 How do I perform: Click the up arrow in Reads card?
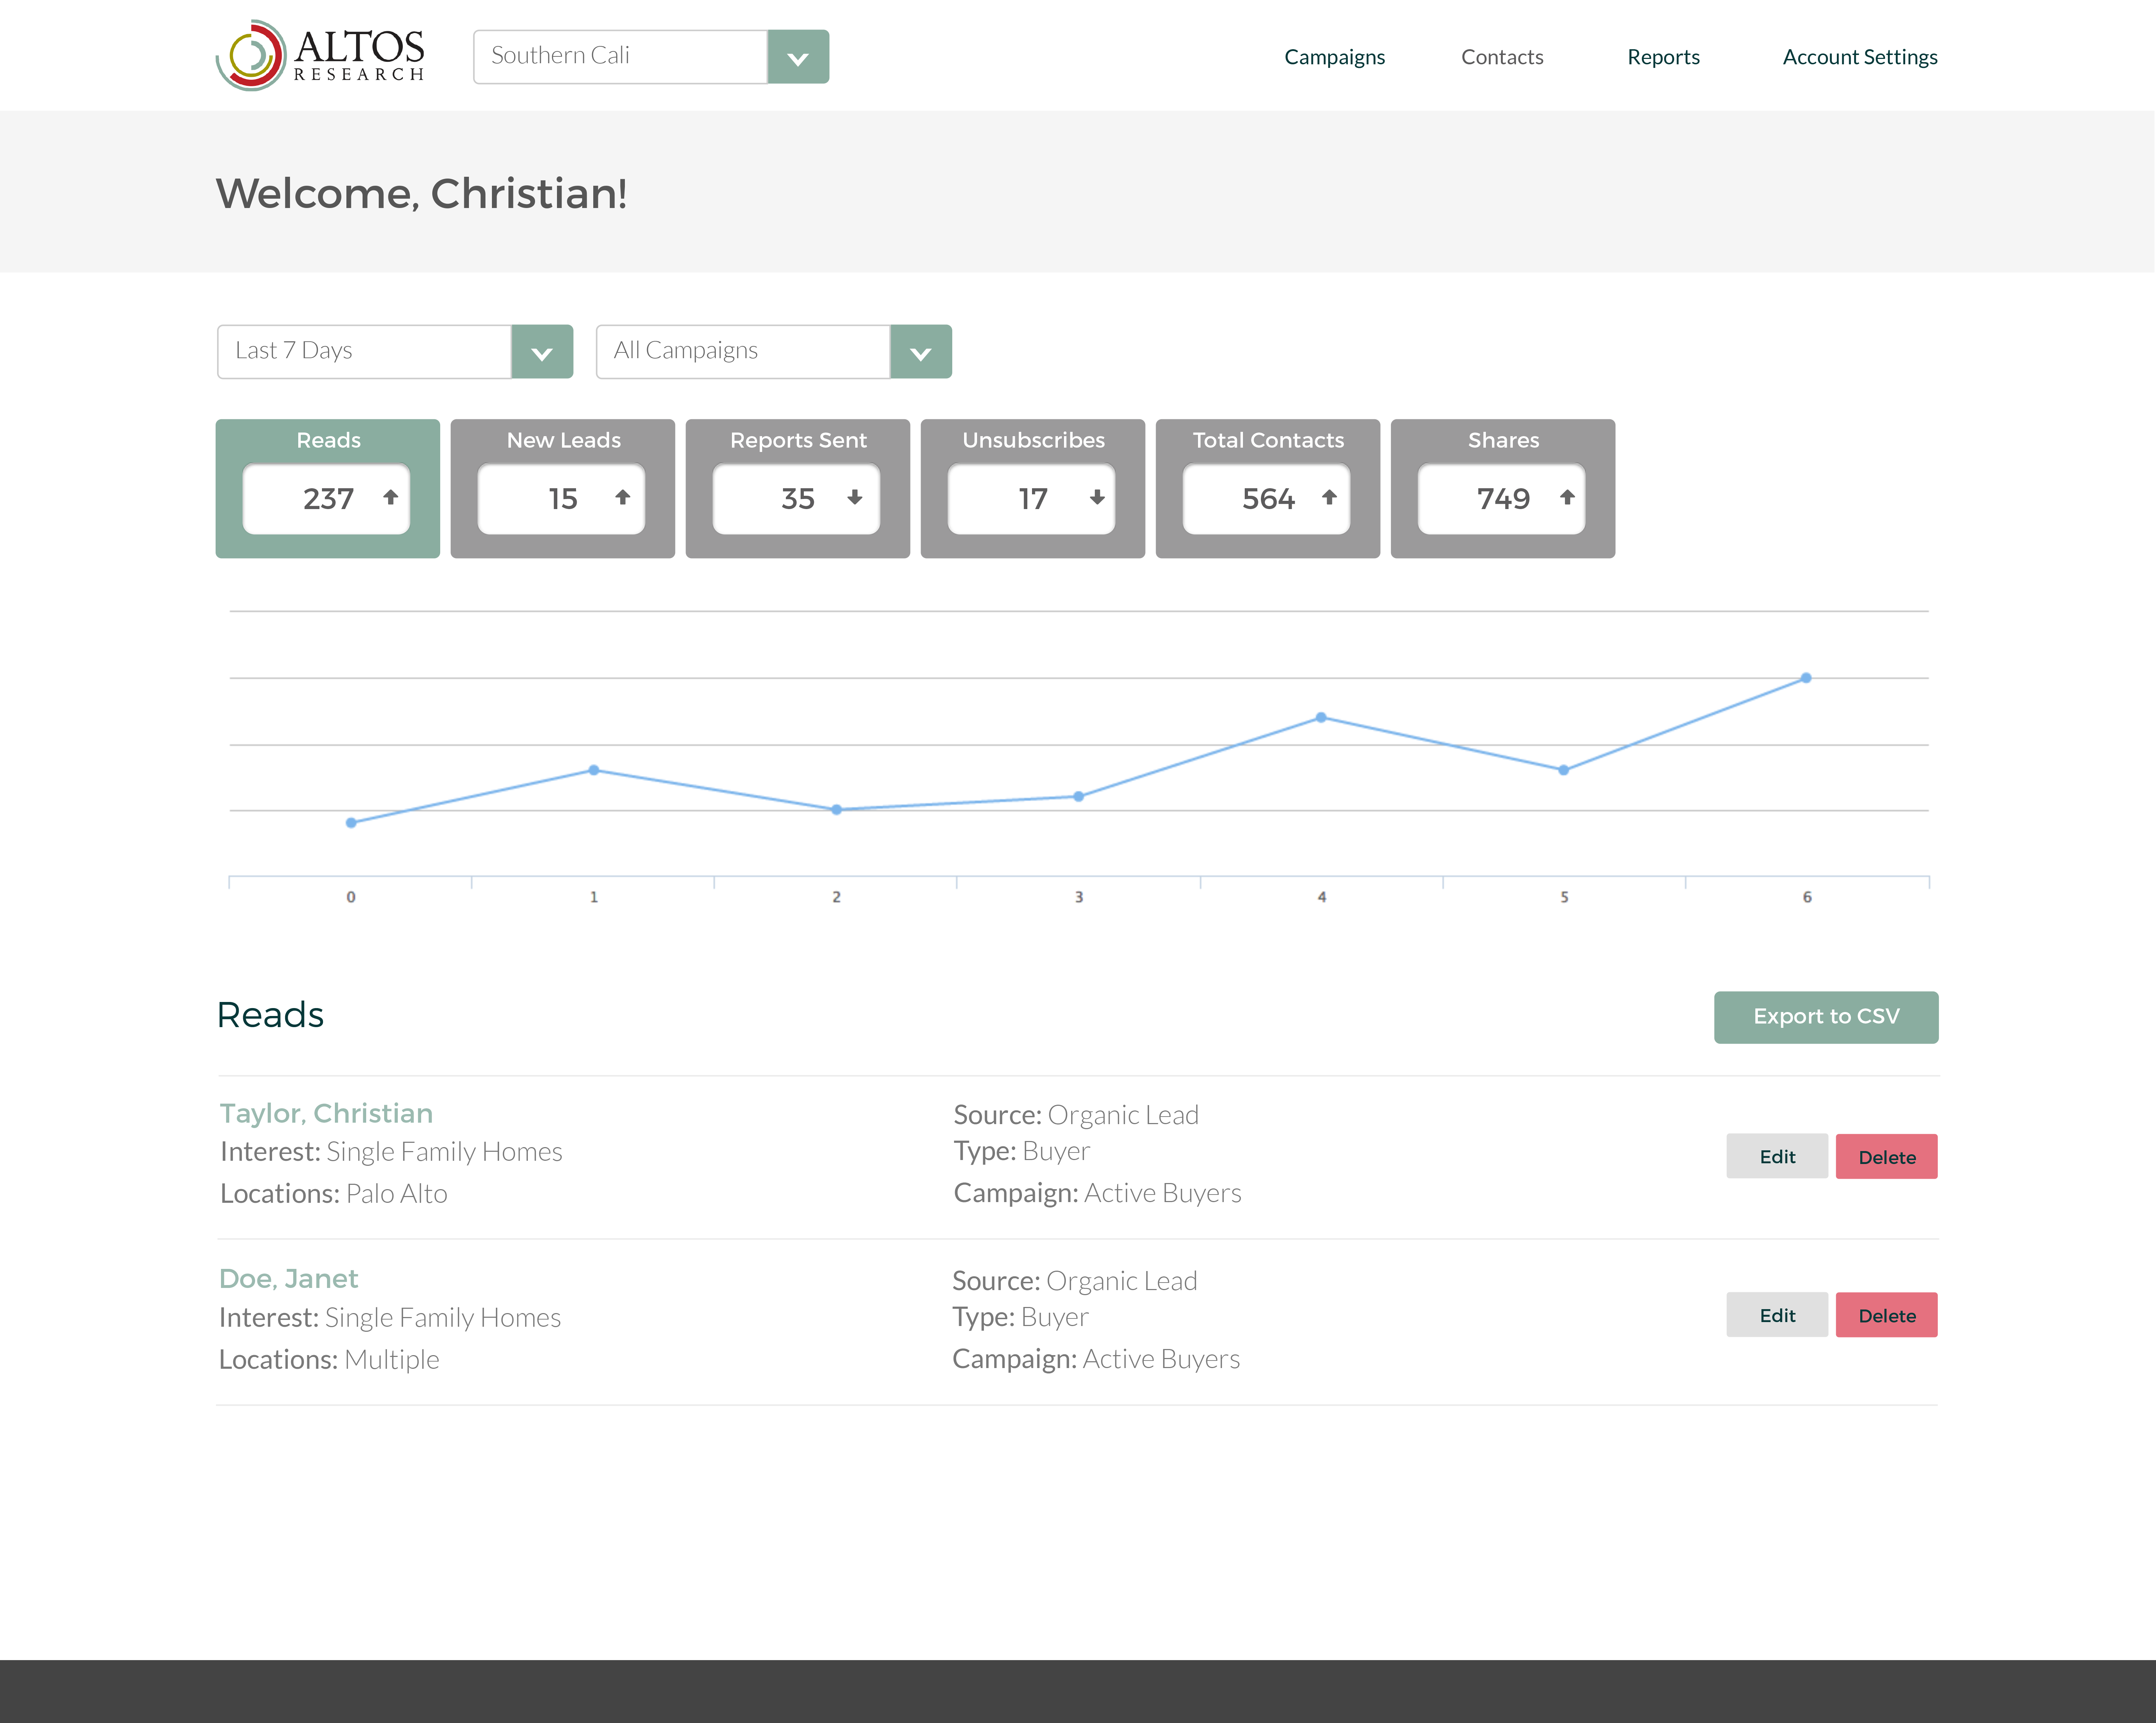[x=390, y=497]
